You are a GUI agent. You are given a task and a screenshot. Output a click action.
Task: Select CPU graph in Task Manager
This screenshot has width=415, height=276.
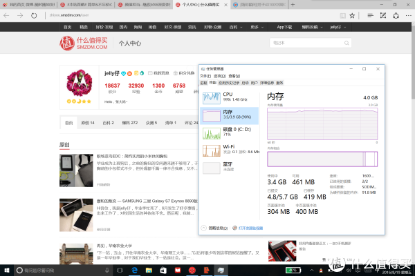(x=229, y=97)
